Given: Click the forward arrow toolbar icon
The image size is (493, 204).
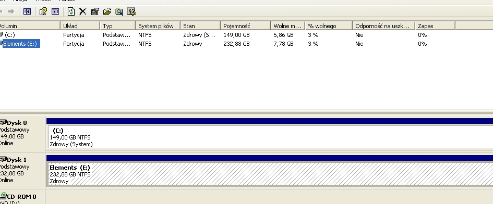Looking at the screenshot, I should [x=11, y=11].
